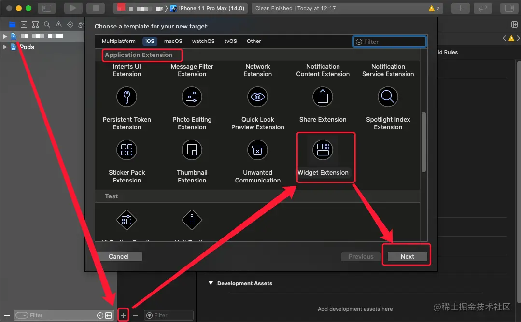This screenshot has width=521, height=322.
Task: Switch to the macOS tab
Action: (173, 41)
